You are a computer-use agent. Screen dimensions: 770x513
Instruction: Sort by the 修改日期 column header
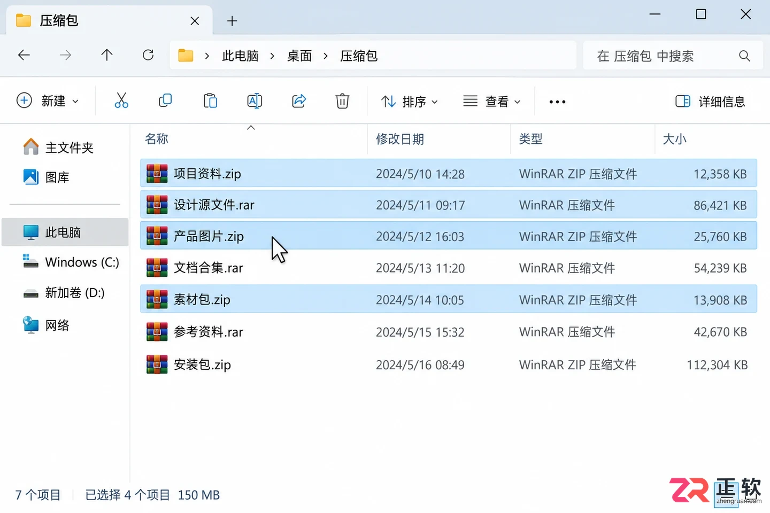[x=438, y=139]
